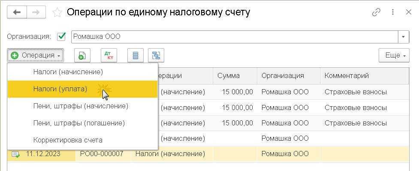Click the copy document toolbar icon
The height and width of the screenshot is (171, 419).
tap(82, 55)
